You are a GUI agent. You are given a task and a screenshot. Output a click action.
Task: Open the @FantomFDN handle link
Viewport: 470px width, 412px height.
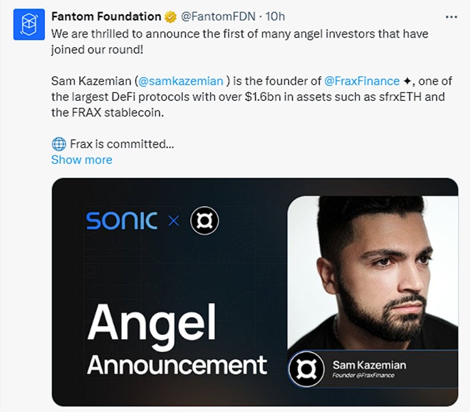214,16
